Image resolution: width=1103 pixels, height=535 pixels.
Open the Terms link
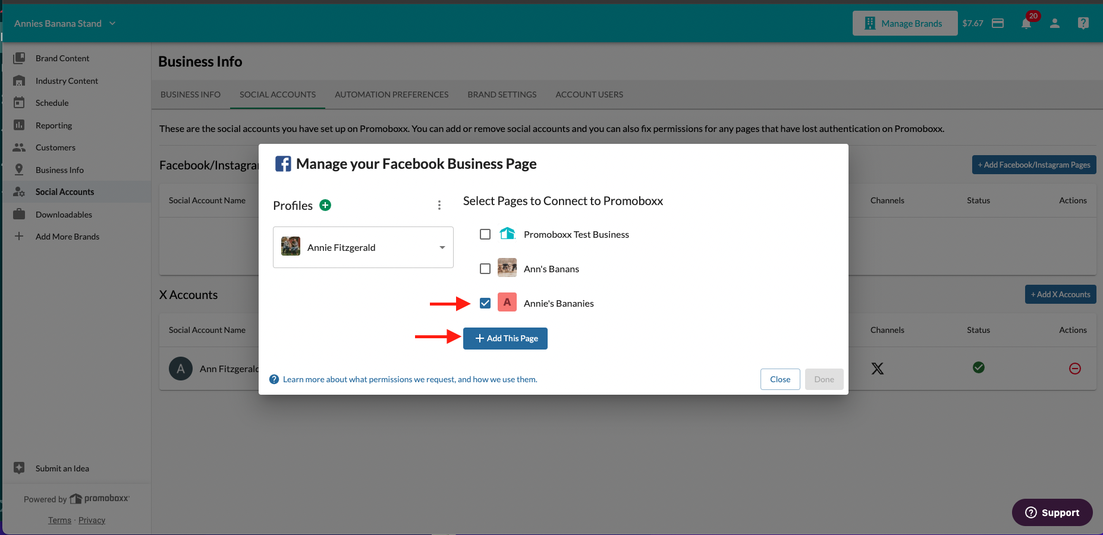pos(59,520)
